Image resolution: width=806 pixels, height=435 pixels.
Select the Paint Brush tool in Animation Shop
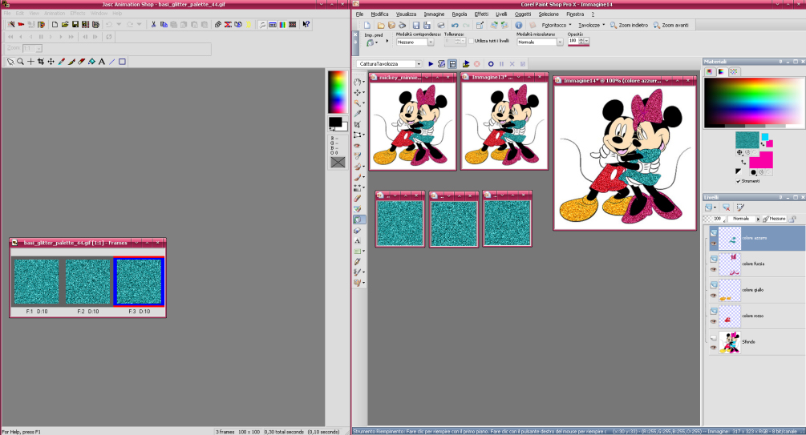tap(71, 62)
